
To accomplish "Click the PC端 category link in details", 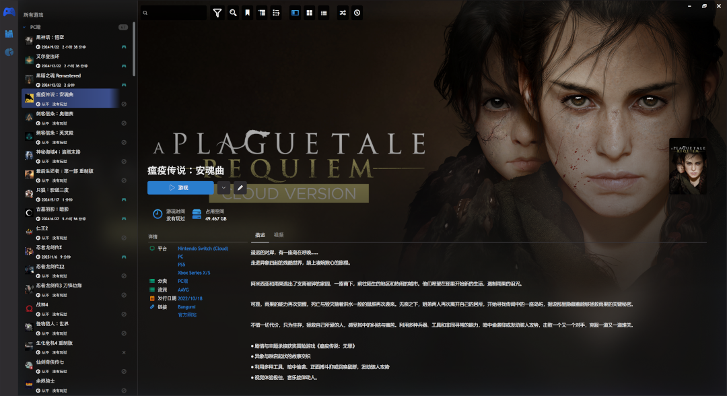I will point(182,281).
